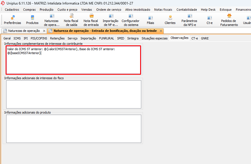This screenshot has height=164, width=251.
Task: Switch to the Importação tab
Action: [x=88, y=38]
